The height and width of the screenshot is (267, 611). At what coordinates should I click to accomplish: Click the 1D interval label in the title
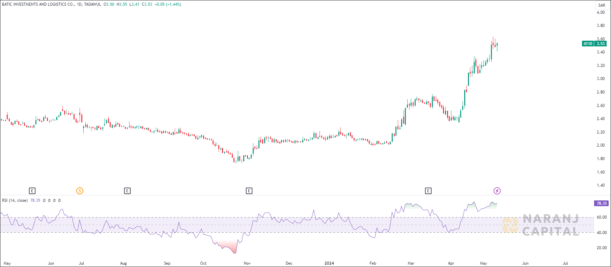pyautogui.click(x=79, y=4)
